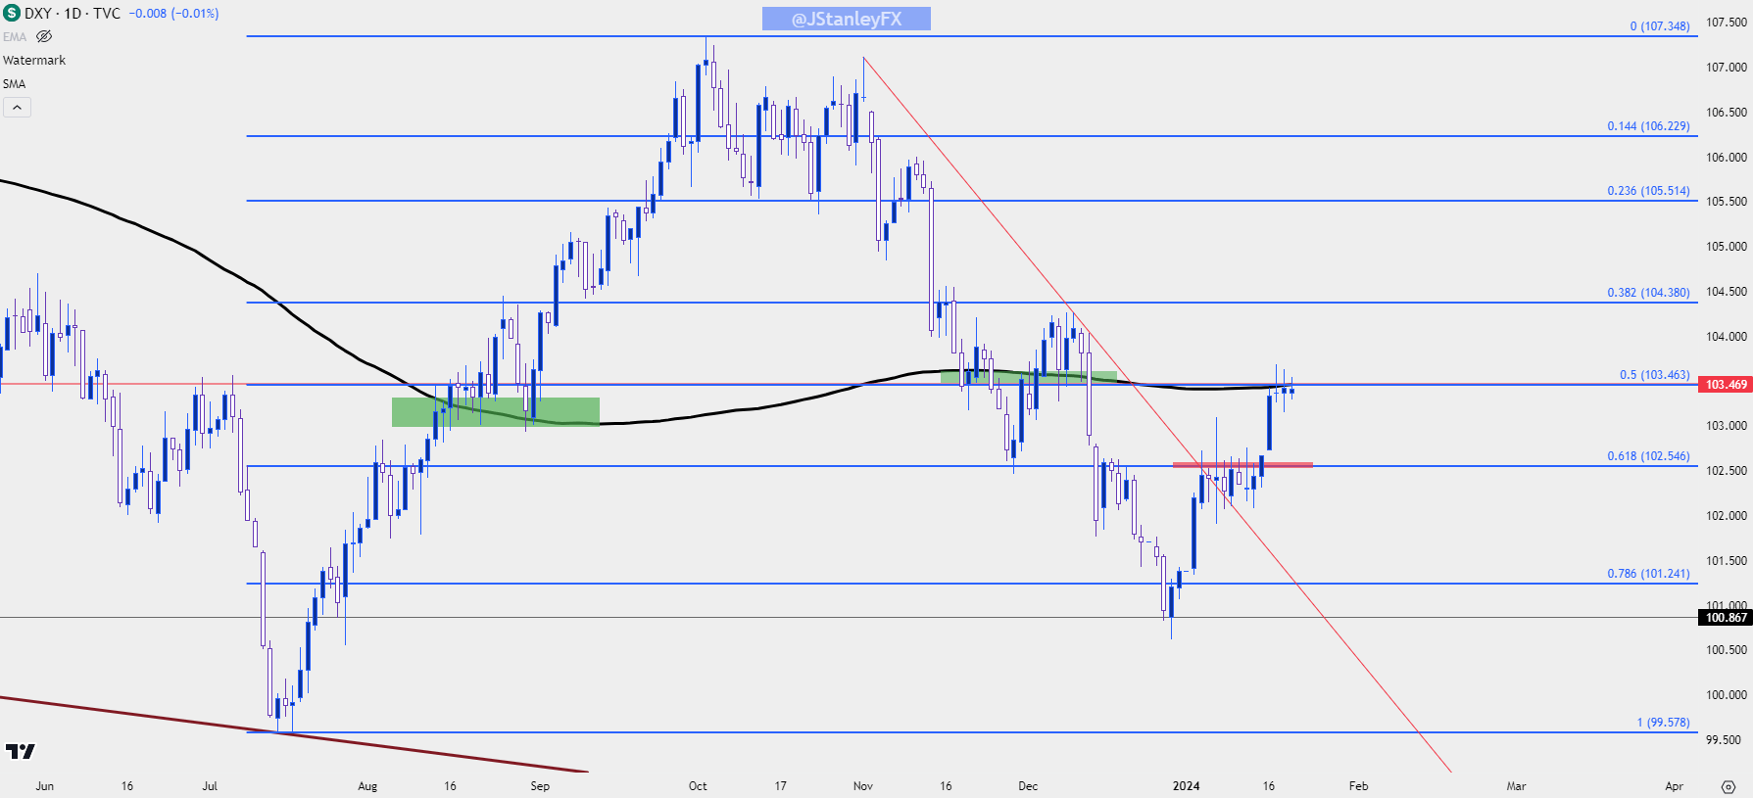Click the TradingView logo at bottom left

pyautogui.click(x=20, y=751)
